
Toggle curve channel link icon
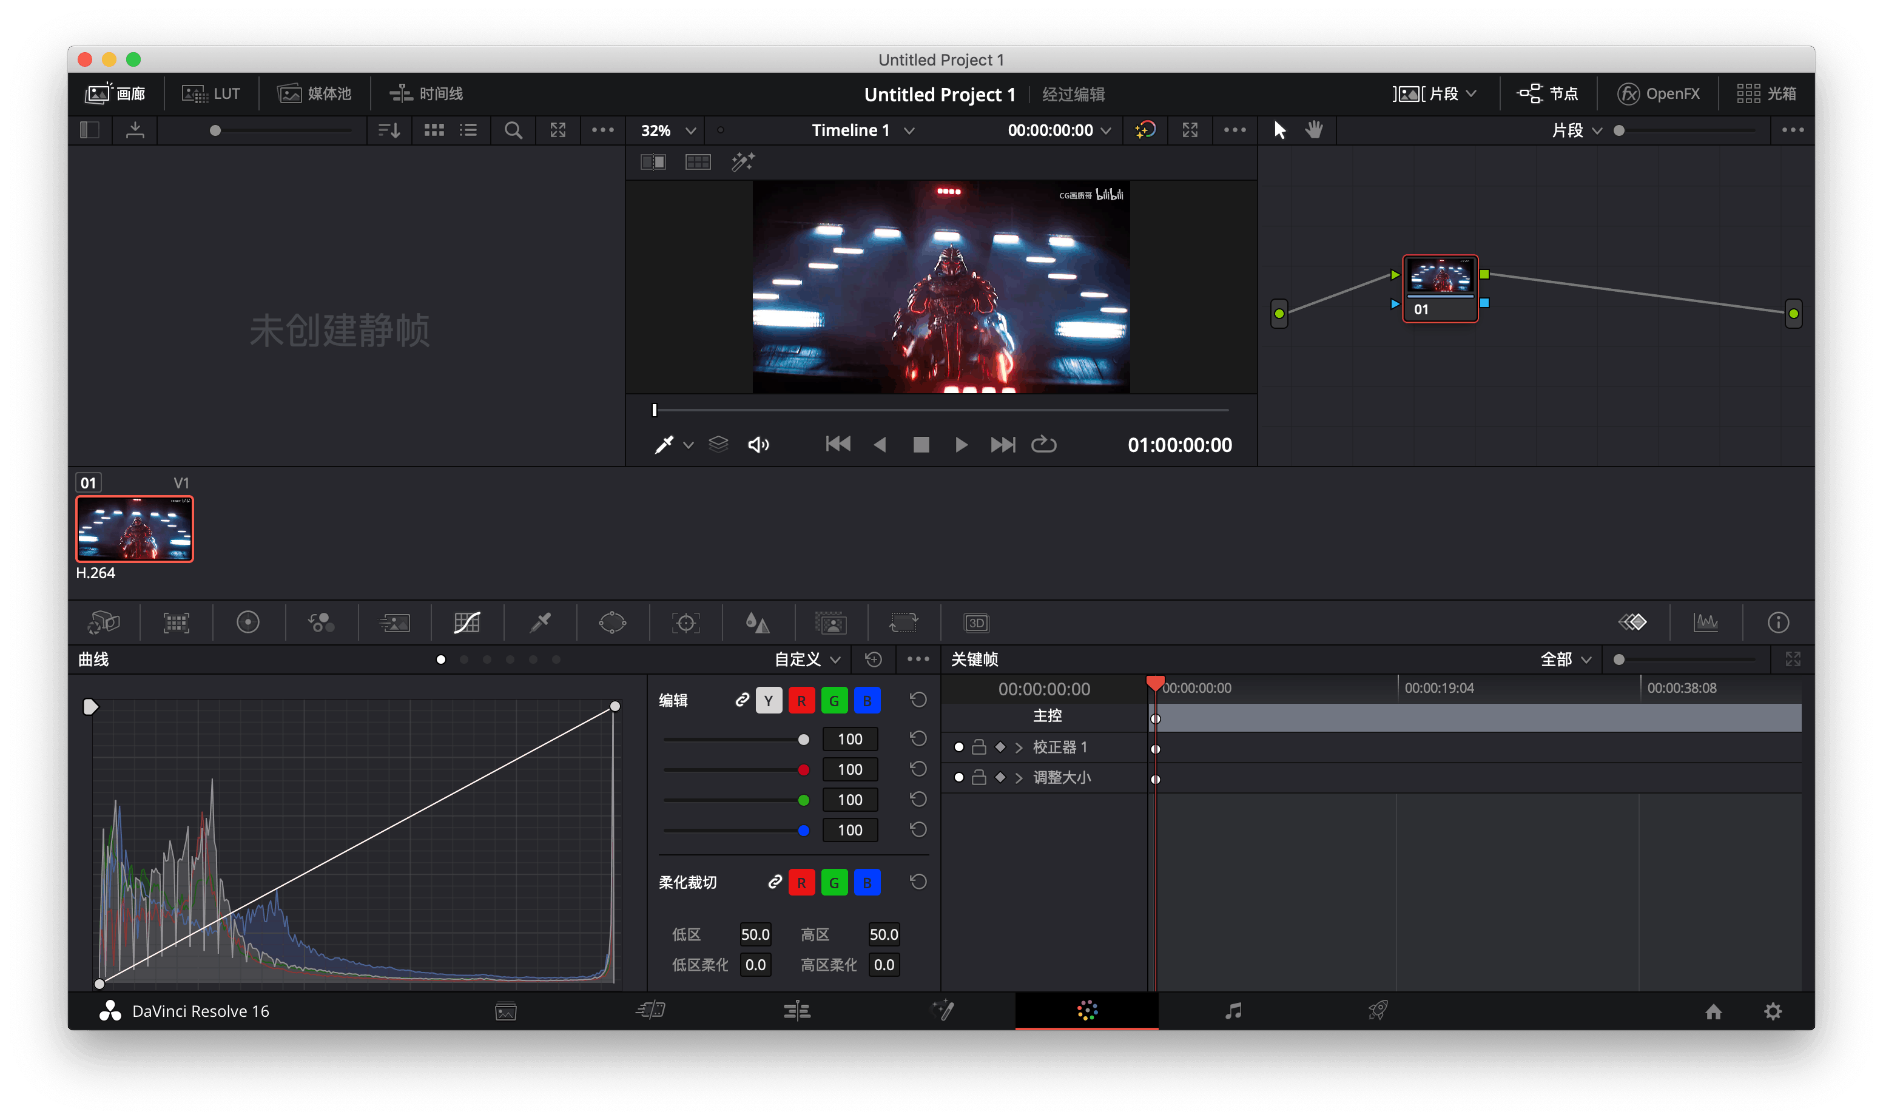point(741,700)
